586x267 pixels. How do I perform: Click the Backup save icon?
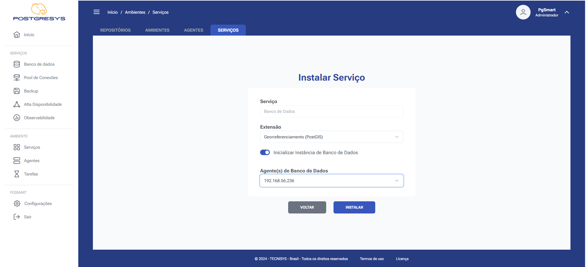click(17, 91)
